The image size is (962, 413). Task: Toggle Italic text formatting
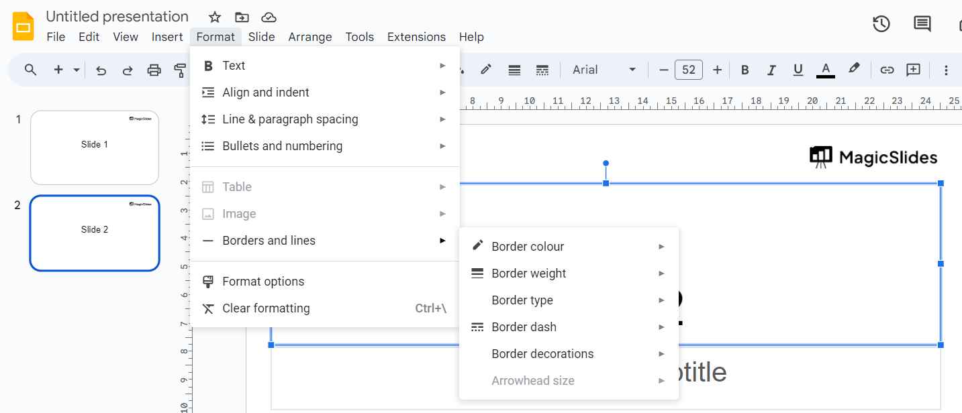pyautogui.click(x=771, y=70)
